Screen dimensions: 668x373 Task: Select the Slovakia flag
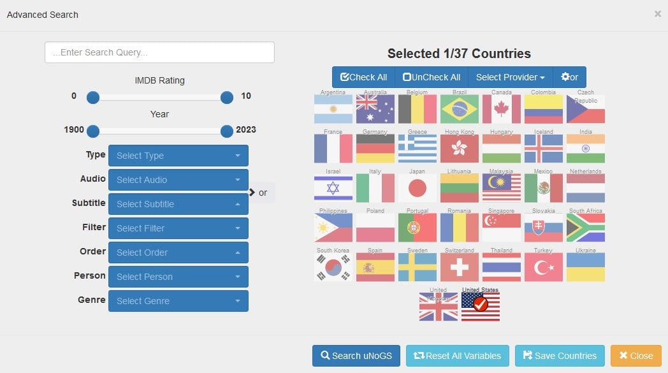point(544,228)
